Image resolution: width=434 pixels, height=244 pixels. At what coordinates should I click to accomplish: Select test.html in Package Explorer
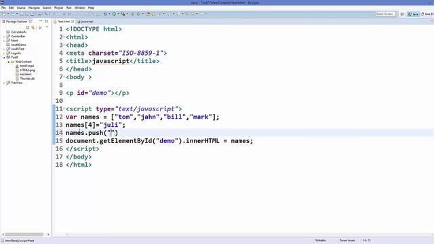[x=26, y=74]
